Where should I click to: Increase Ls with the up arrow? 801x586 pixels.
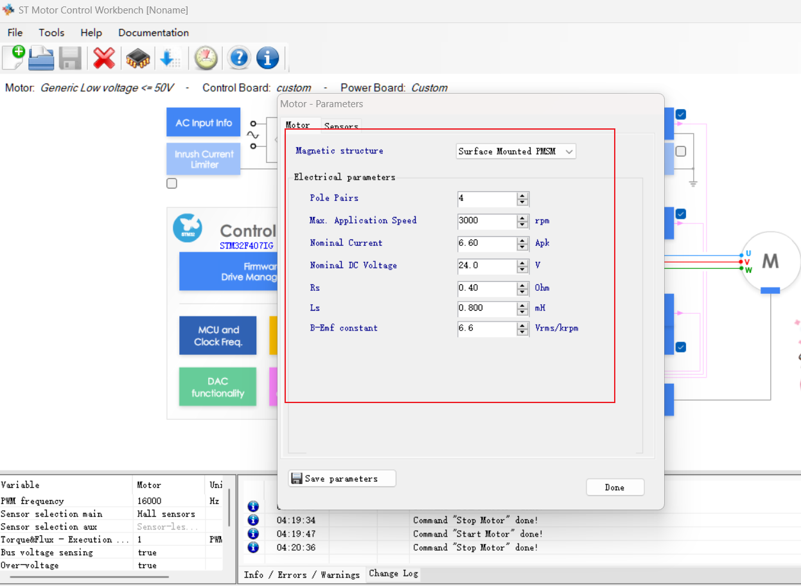523,305
